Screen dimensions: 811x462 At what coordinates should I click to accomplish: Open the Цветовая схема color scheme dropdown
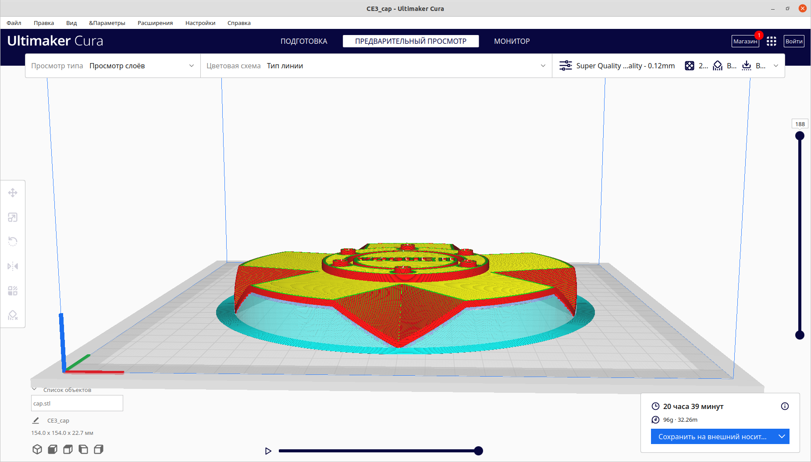[x=376, y=66]
